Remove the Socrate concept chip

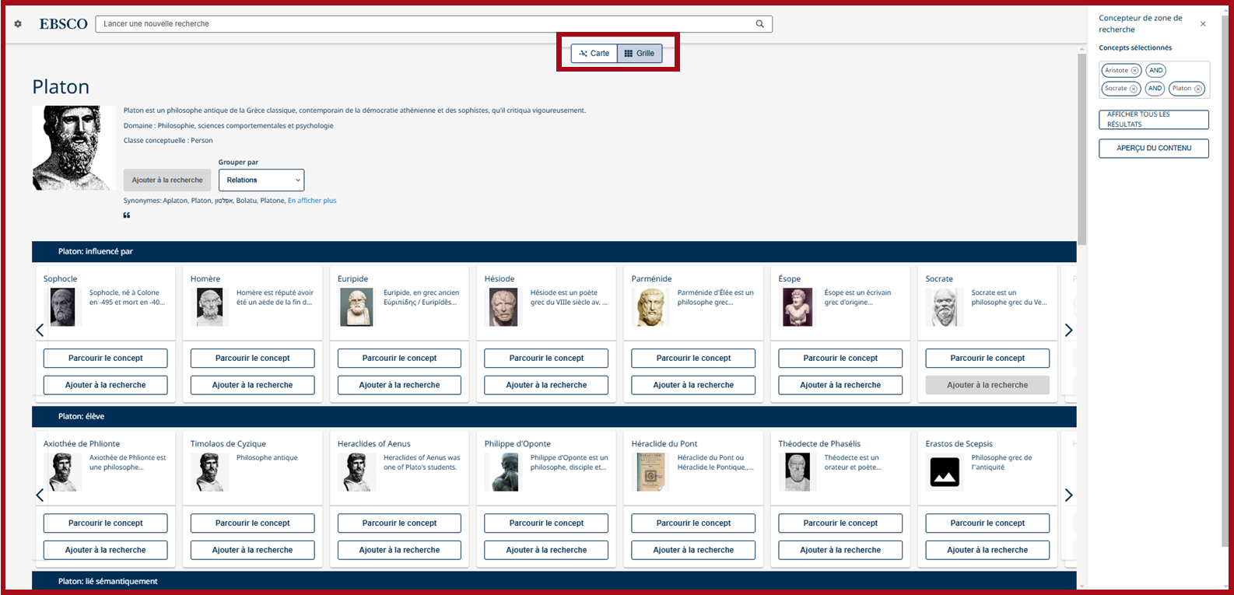coord(1133,89)
